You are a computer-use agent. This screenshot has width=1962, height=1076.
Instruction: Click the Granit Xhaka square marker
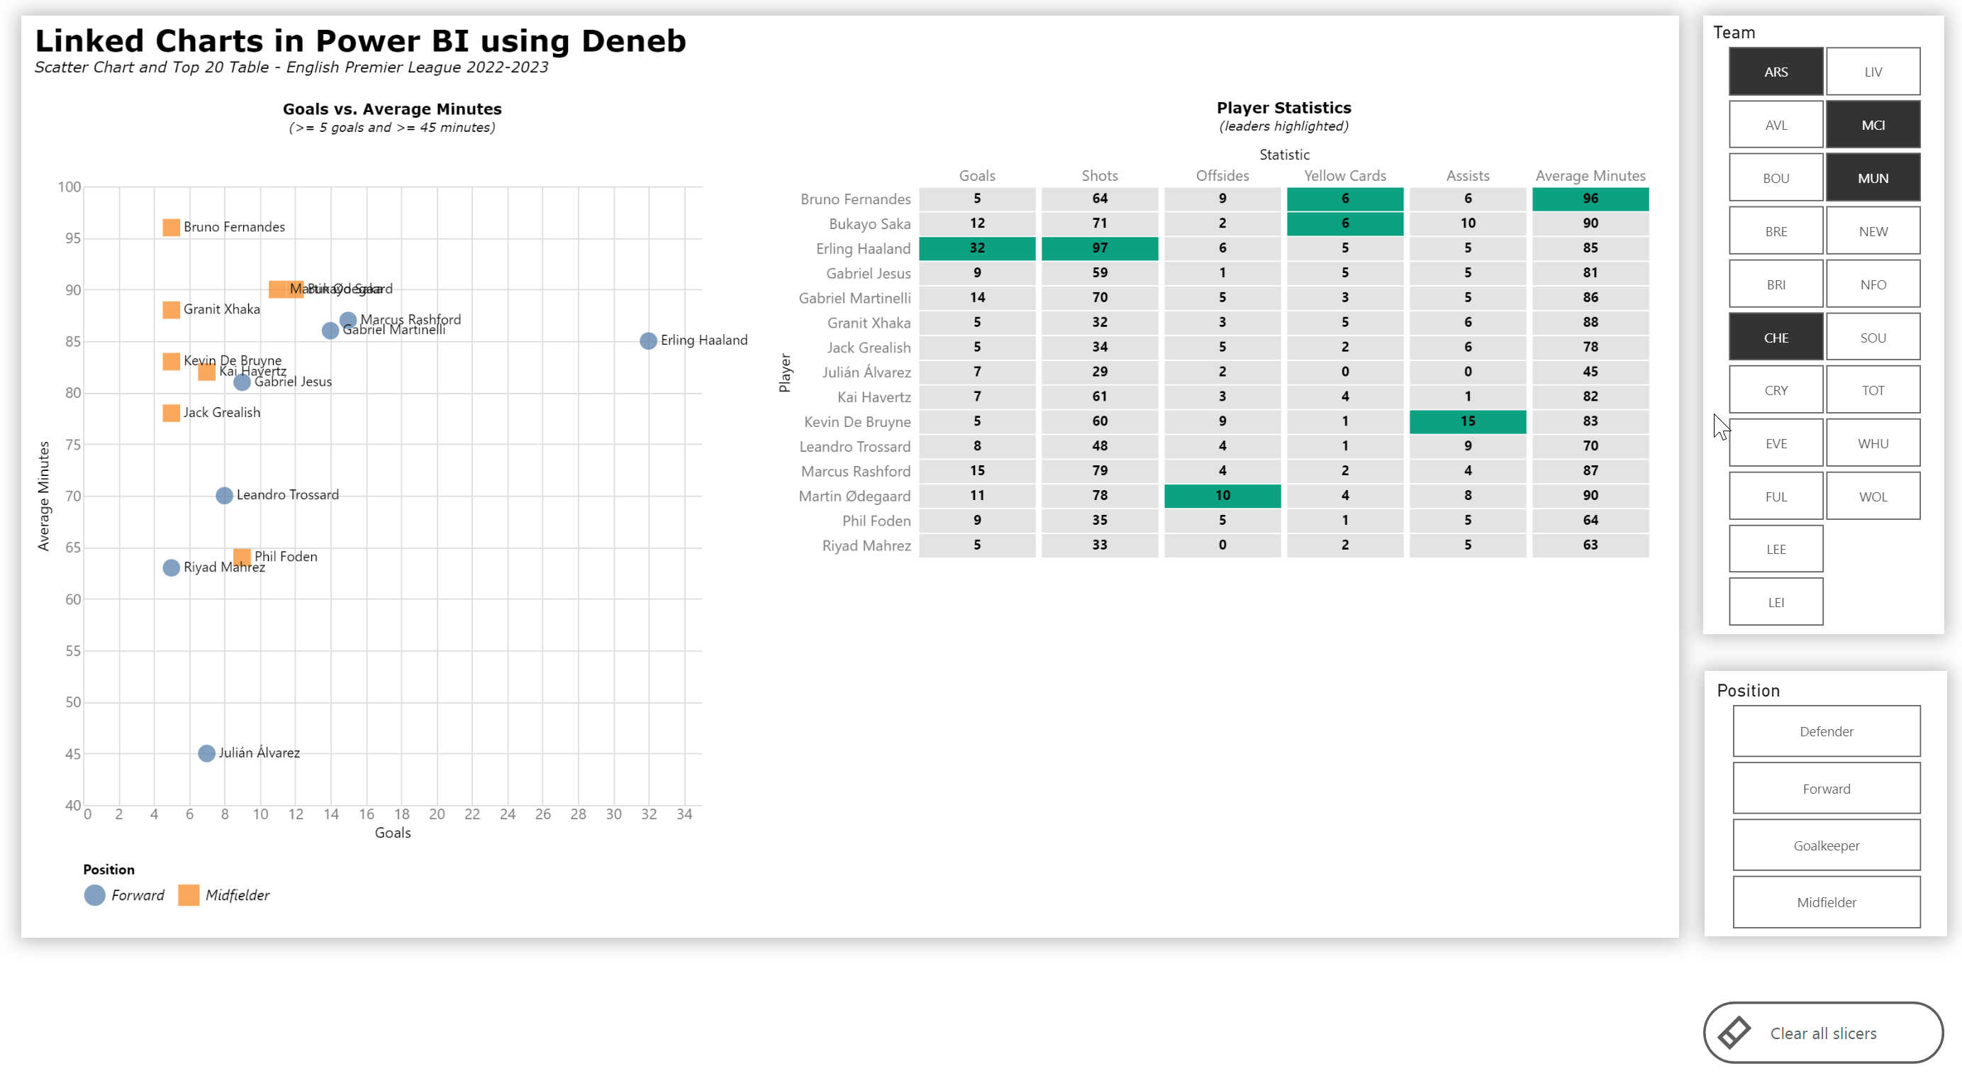(x=172, y=309)
